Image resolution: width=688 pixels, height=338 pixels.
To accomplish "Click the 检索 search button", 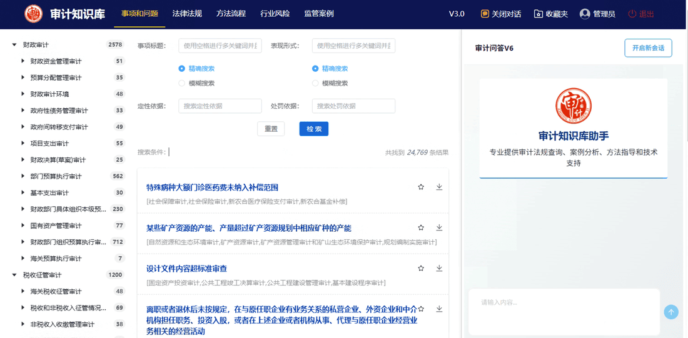I will point(313,129).
